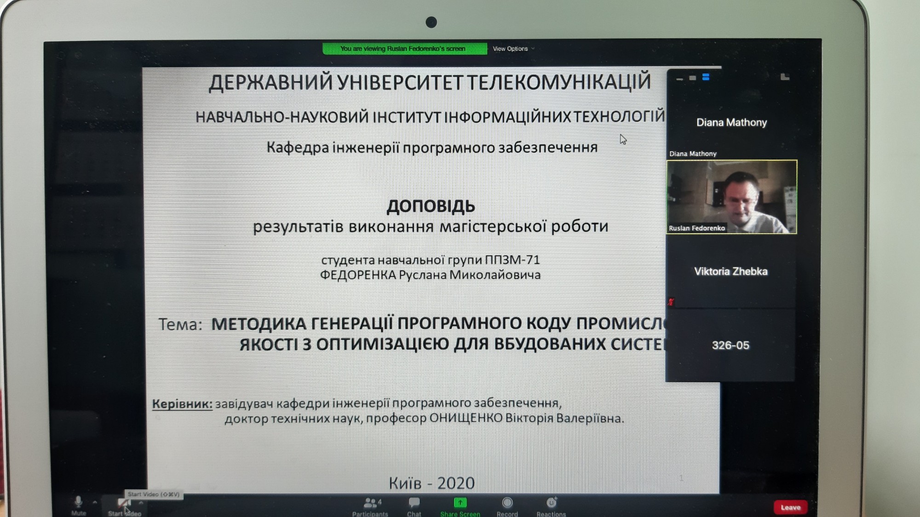Click 'НАВЧАЛЬНО-НАУКОВИЙ ІНСТИТУТ' subtitle line
This screenshot has width=920, height=517.
pyautogui.click(x=430, y=117)
